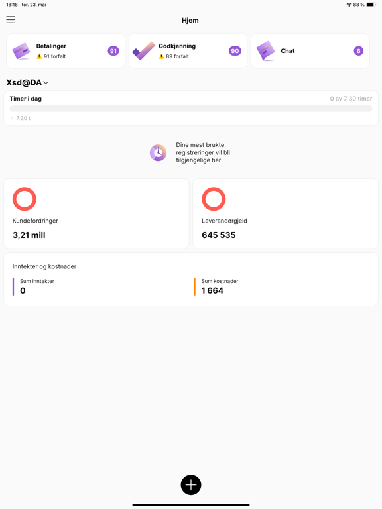Open the hamburger menu
This screenshot has width=382, height=509.
(11, 20)
